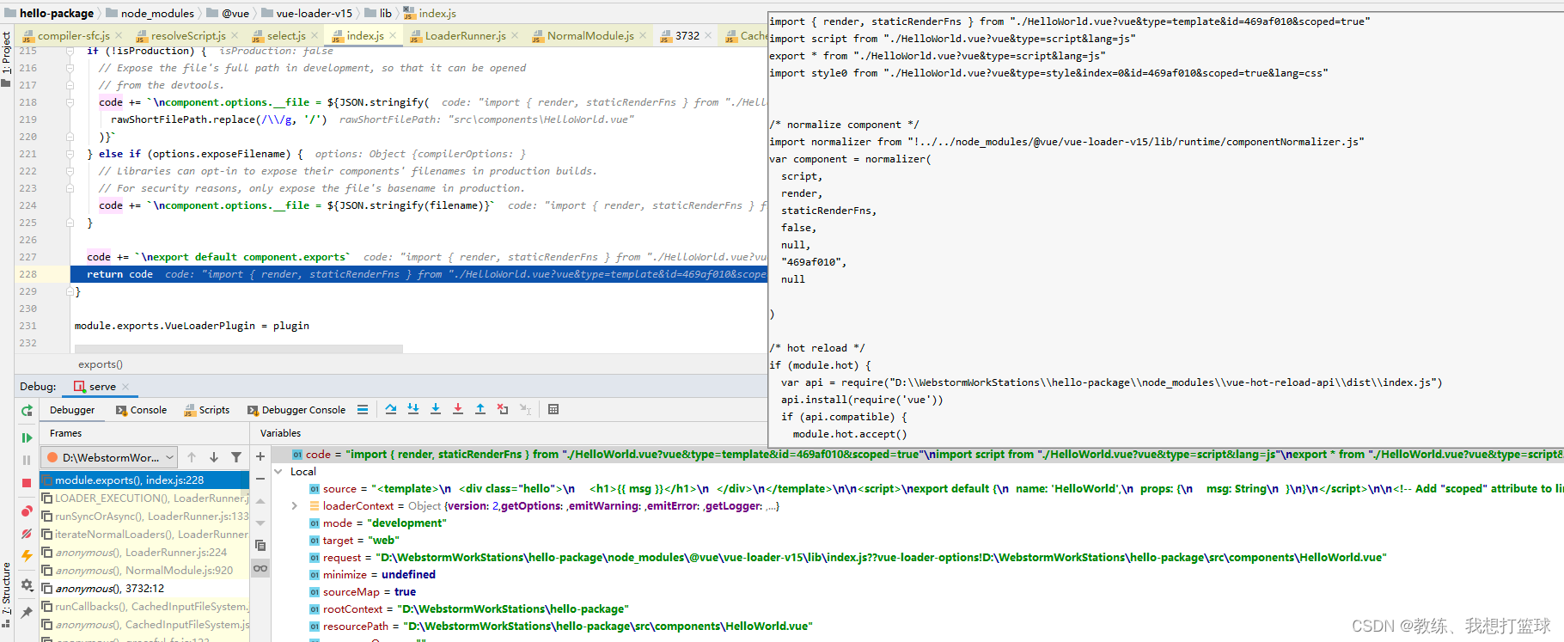Add new watch with plus icon
The width and height of the screenshot is (1564, 642).
pos(260,456)
